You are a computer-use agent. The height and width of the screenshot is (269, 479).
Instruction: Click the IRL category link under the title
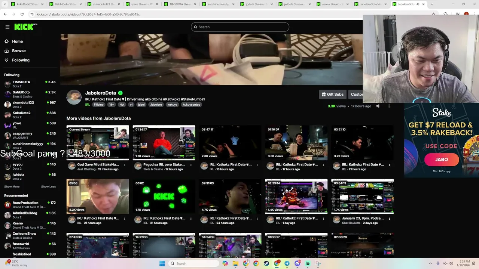[x=88, y=105]
